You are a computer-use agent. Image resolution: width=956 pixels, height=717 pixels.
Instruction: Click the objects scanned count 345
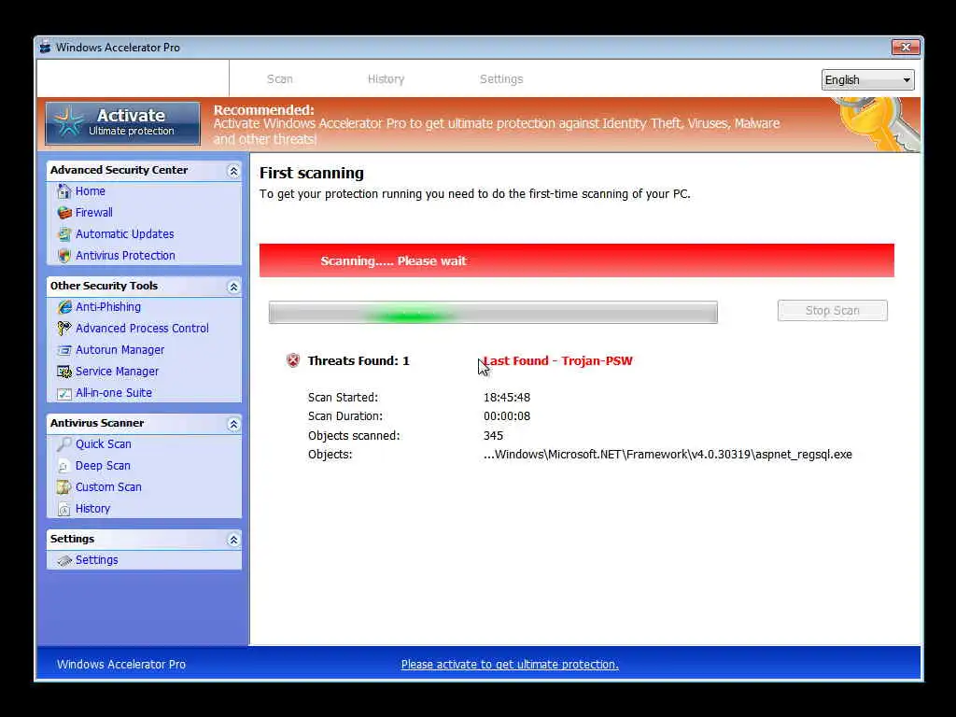pyautogui.click(x=493, y=436)
